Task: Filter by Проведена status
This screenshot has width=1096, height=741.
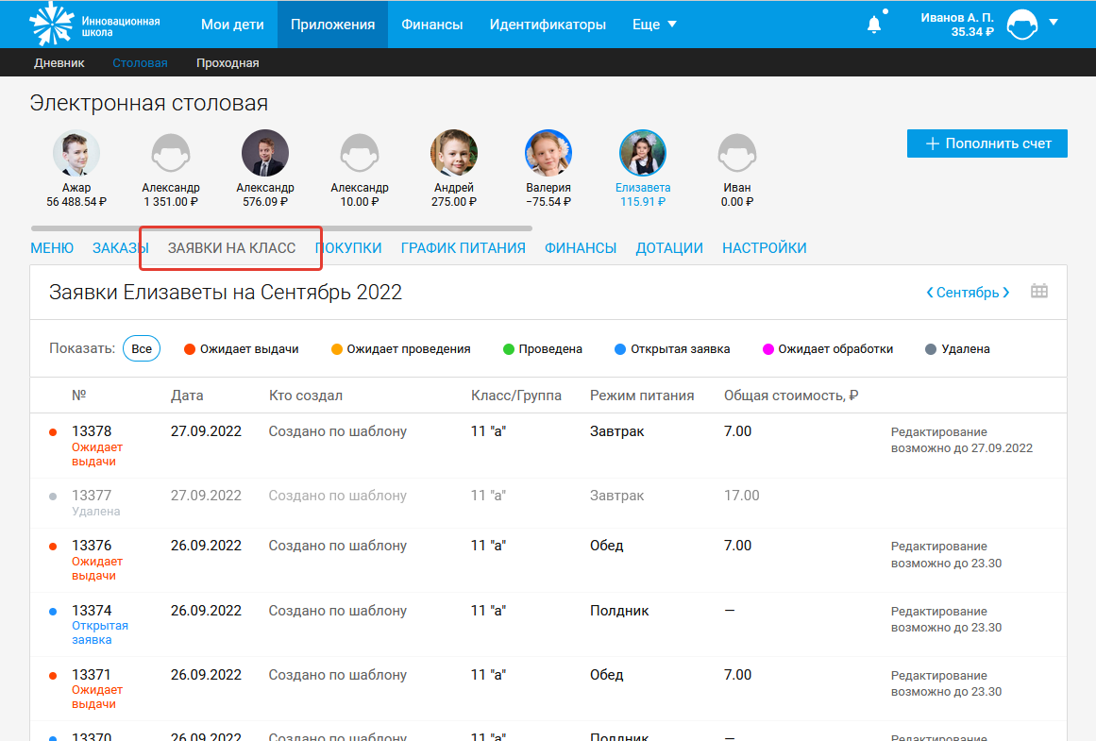Action: tap(543, 349)
